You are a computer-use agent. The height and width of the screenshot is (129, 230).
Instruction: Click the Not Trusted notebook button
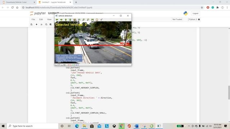click(x=177, y=19)
